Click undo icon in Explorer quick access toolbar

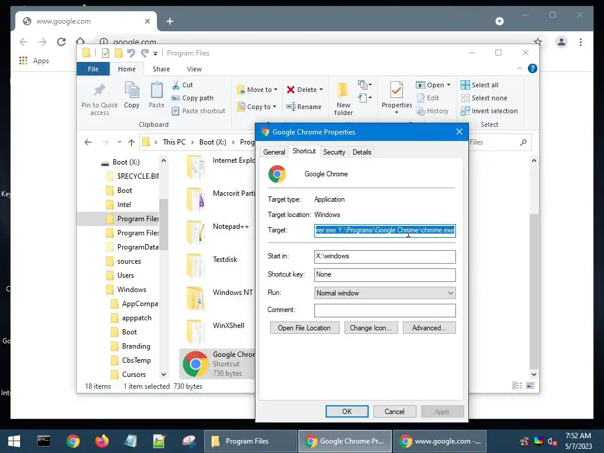tap(131, 53)
